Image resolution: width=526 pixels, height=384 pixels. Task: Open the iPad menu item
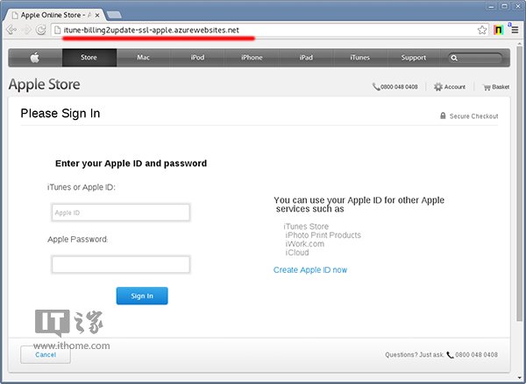coord(306,58)
